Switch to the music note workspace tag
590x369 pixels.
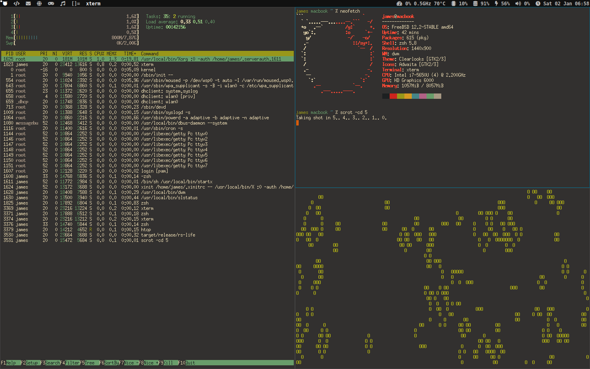[x=63, y=3]
